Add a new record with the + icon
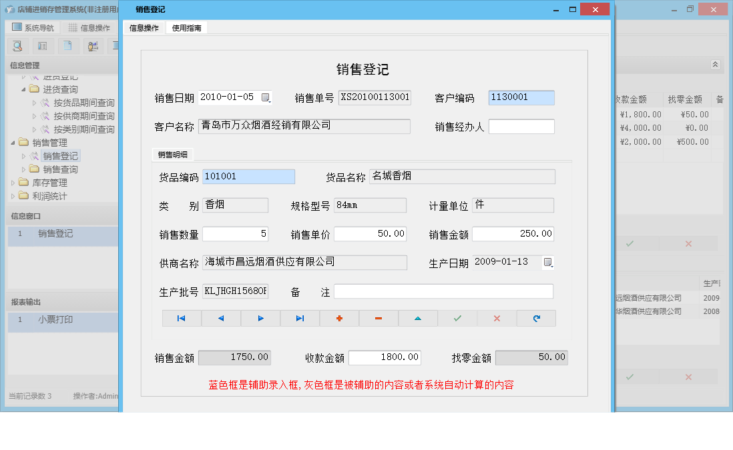Screen dimensions: 733x450 (339, 318)
